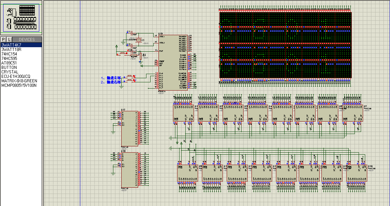Screen dimensions: 390x206
Task: Select the U17 74HC154 decoder chip
Action: pyautogui.click(x=130, y=128)
